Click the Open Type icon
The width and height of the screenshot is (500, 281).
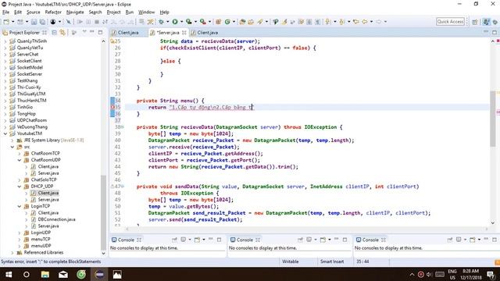point(243,22)
